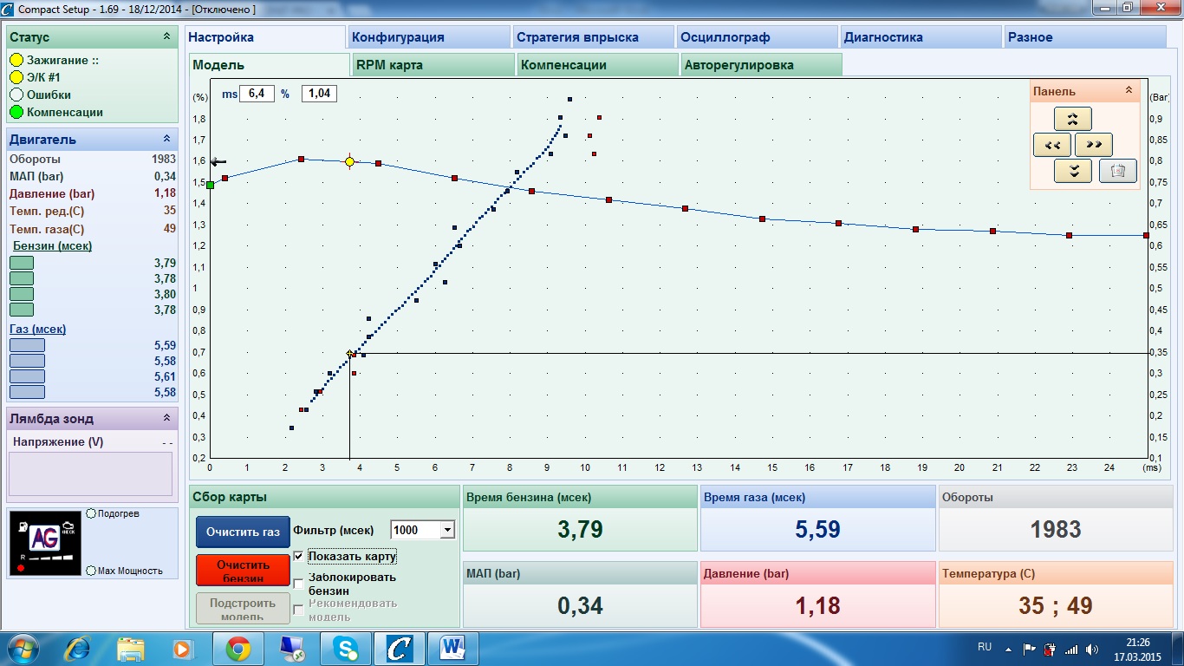Click the ms value field showing 6,4

point(257,94)
